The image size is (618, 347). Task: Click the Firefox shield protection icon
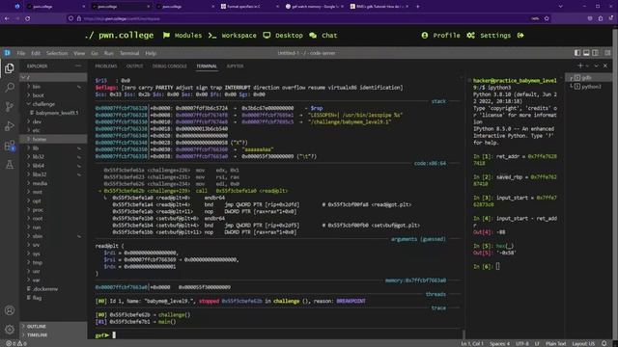click(70, 18)
